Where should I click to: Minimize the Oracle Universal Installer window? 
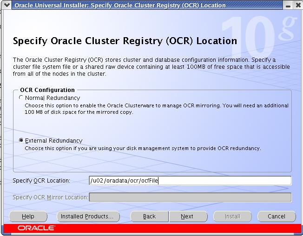(x=288, y=5)
